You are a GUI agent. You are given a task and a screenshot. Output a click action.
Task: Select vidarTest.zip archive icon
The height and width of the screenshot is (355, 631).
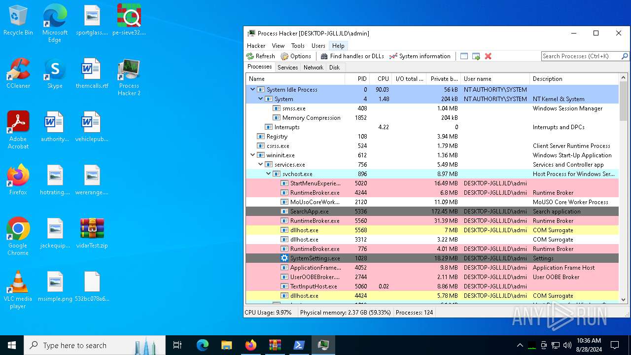coord(92,233)
